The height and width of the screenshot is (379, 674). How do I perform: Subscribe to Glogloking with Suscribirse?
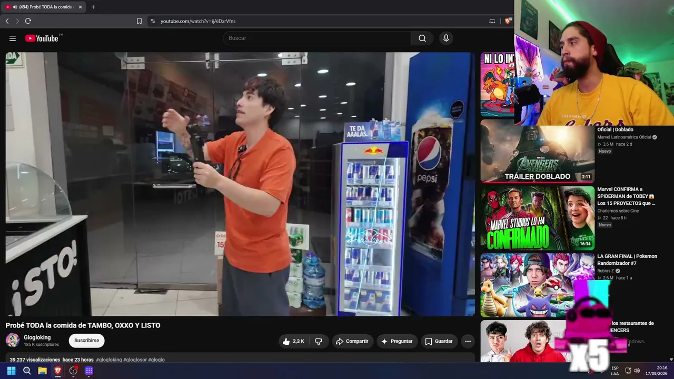pyautogui.click(x=87, y=341)
